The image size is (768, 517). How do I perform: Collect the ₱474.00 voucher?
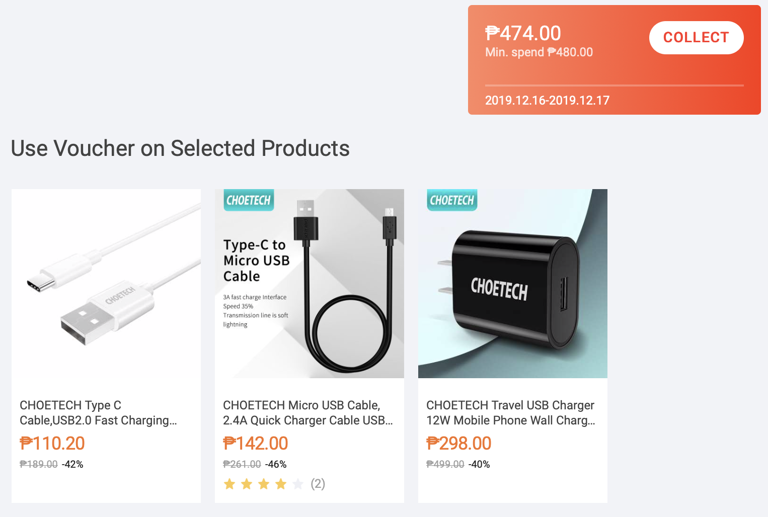696,38
